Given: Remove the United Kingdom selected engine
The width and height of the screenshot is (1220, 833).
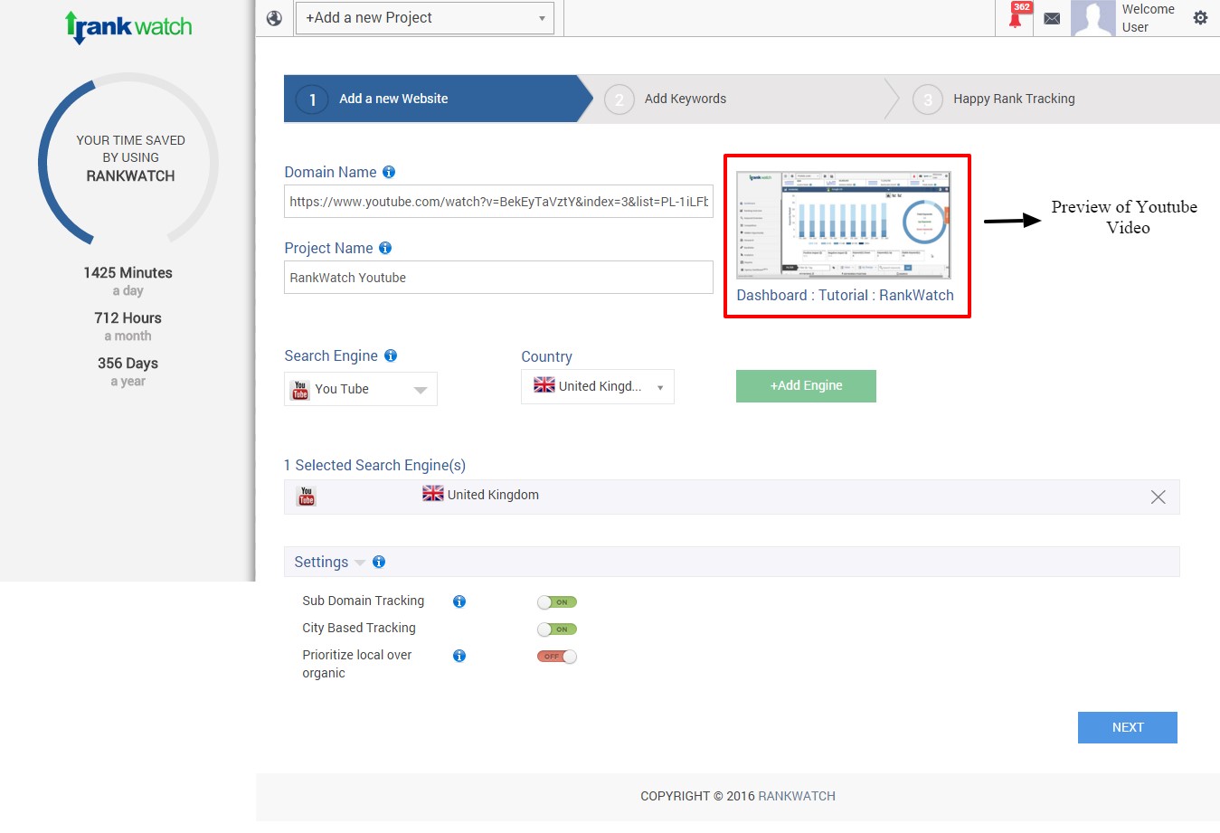Looking at the screenshot, I should tap(1158, 497).
